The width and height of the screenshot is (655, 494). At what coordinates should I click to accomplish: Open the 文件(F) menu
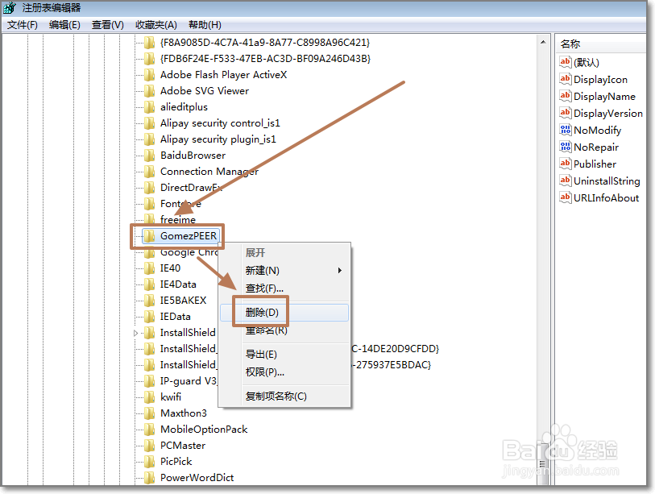23,25
